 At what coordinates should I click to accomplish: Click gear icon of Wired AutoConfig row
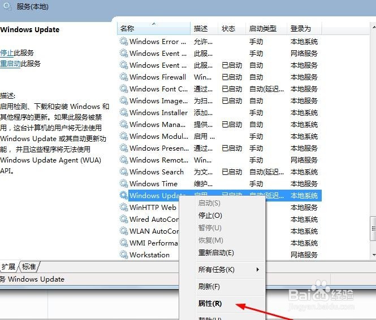[x=124, y=219]
